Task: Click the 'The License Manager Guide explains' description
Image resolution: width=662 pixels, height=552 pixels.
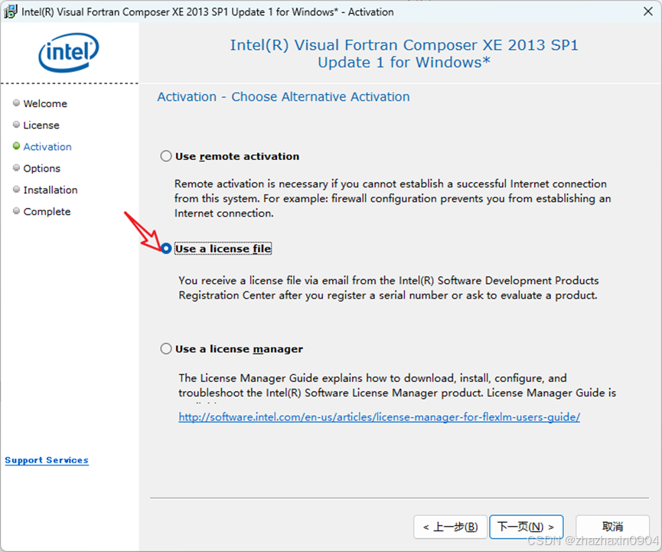Action: coord(397,386)
